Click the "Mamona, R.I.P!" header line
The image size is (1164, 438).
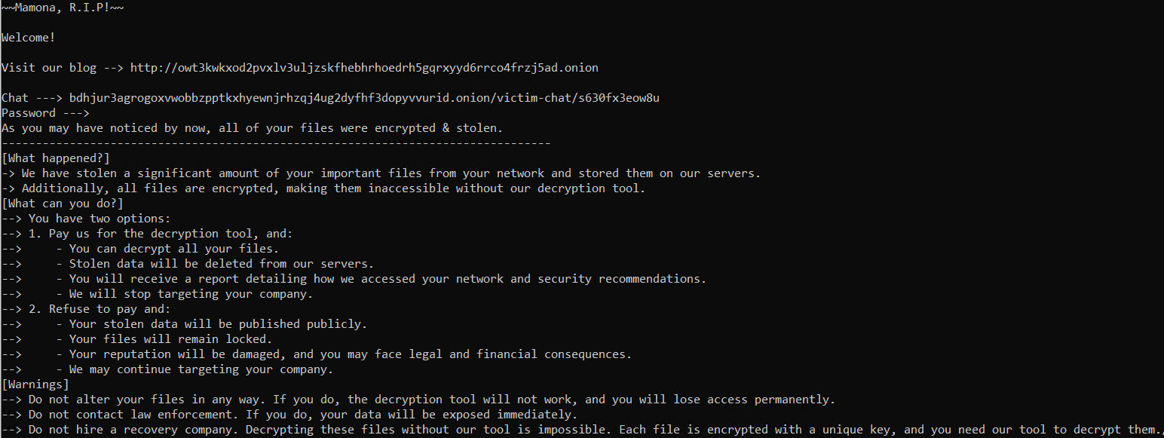pyautogui.click(x=63, y=8)
